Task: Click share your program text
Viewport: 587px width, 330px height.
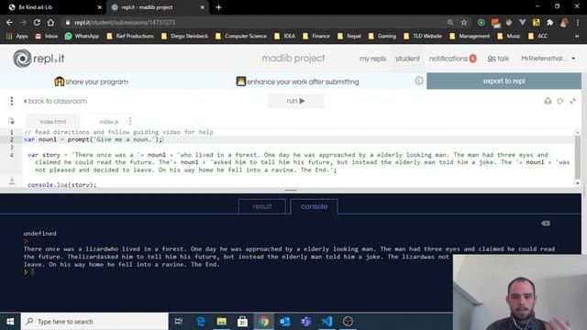Action: (96, 82)
